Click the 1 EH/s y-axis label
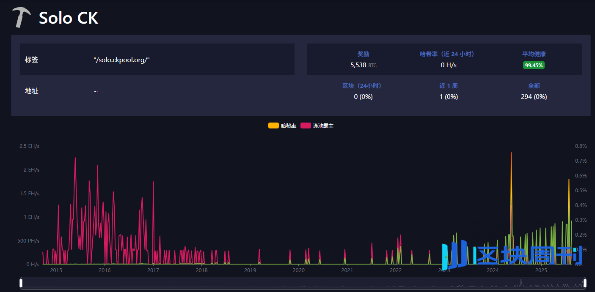This screenshot has height=292, width=595. (x=31, y=217)
